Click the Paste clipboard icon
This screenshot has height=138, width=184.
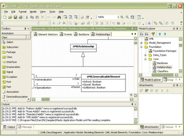[x=37, y=17]
